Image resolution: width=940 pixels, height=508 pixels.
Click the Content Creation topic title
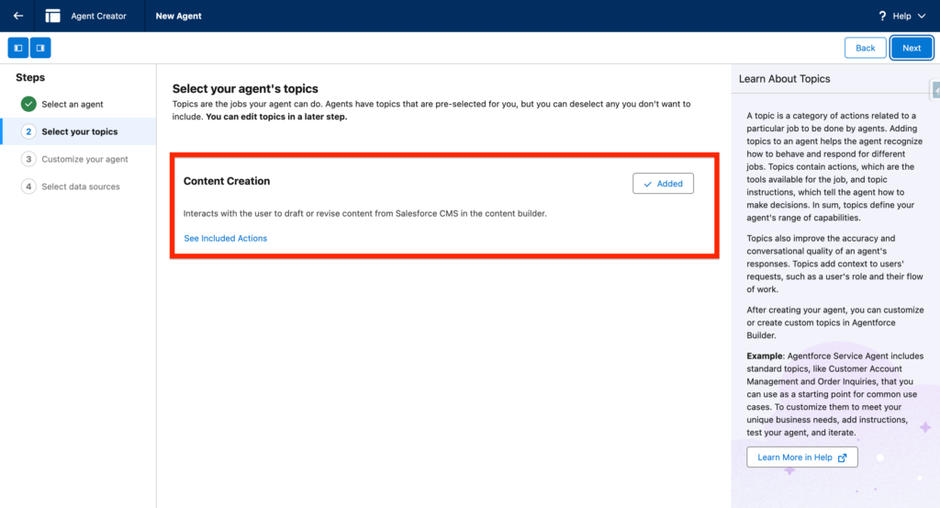coord(227,181)
